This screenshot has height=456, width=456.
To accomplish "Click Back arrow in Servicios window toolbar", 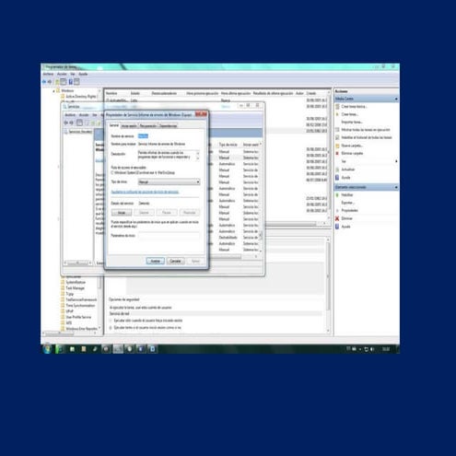I will [x=65, y=123].
